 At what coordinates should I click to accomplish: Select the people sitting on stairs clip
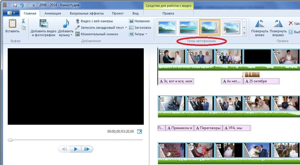172,103
